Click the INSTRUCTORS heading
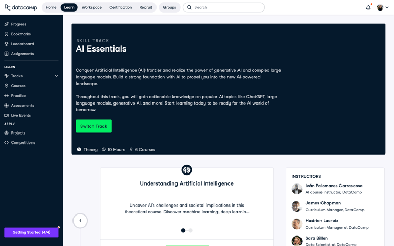This screenshot has width=394, height=246. point(306,176)
